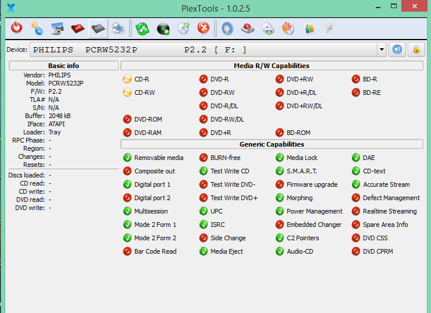Viewport: 431px width, 313px height.
Task: Click the 'DVD-RAM' label
Action: 148,133
